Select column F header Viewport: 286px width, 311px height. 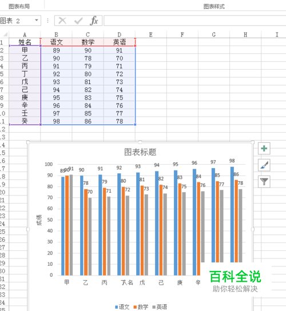pos(182,34)
